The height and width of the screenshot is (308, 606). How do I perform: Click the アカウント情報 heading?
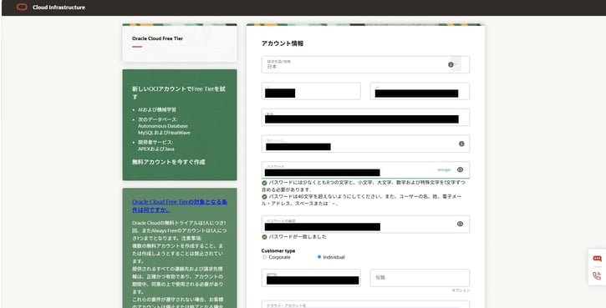283,43
